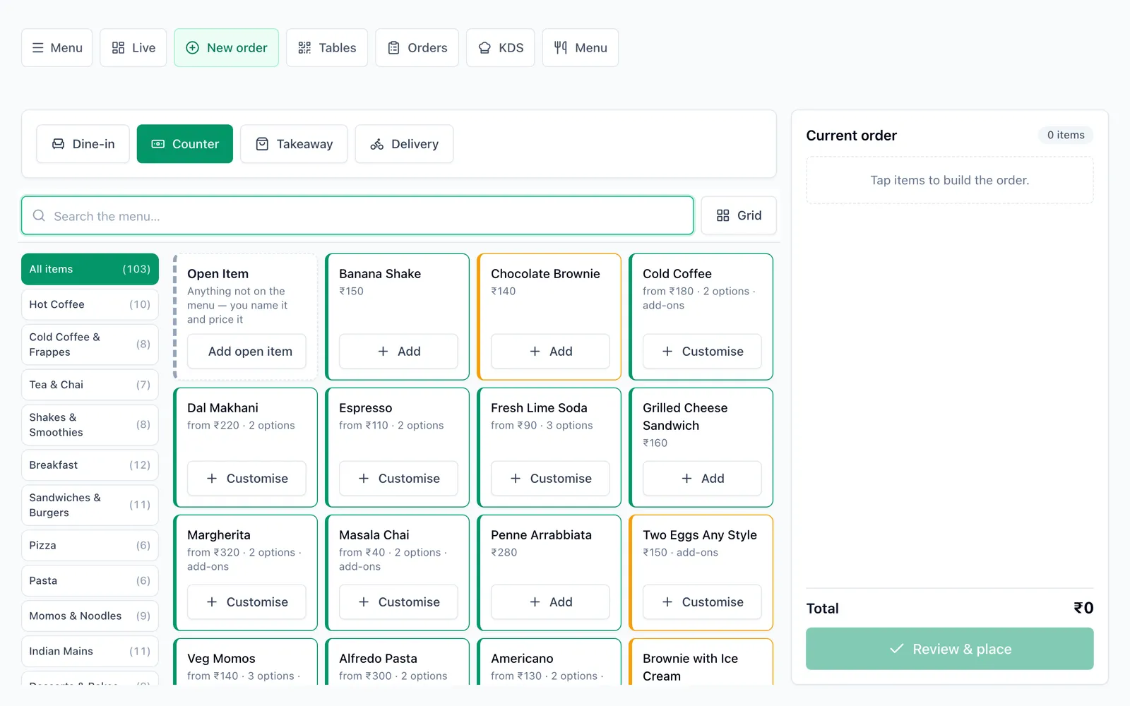Customise the Fresh Lime Soda item
1130x706 pixels.
pyautogui.click(x=550, y=479)
